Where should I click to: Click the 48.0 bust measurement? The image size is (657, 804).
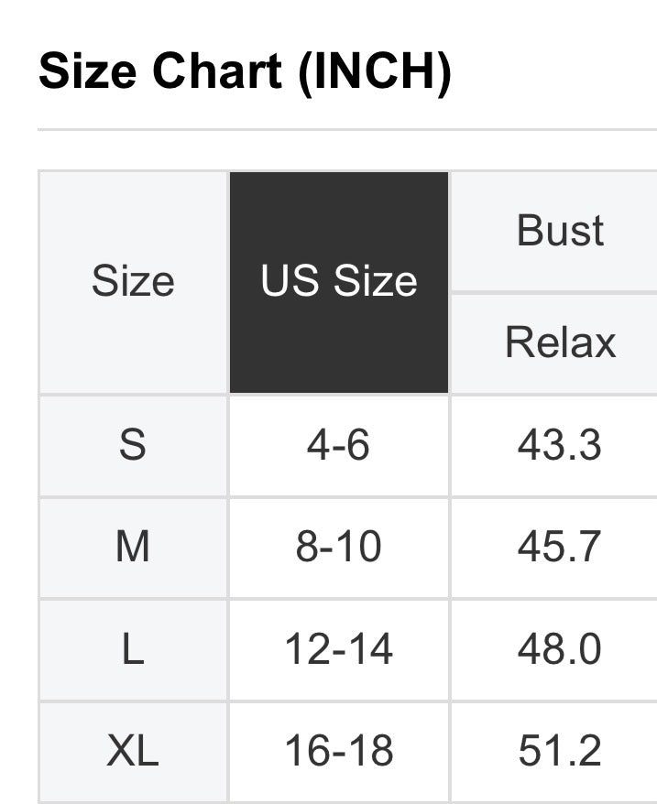pyautogui.click(x=560, y=650)
